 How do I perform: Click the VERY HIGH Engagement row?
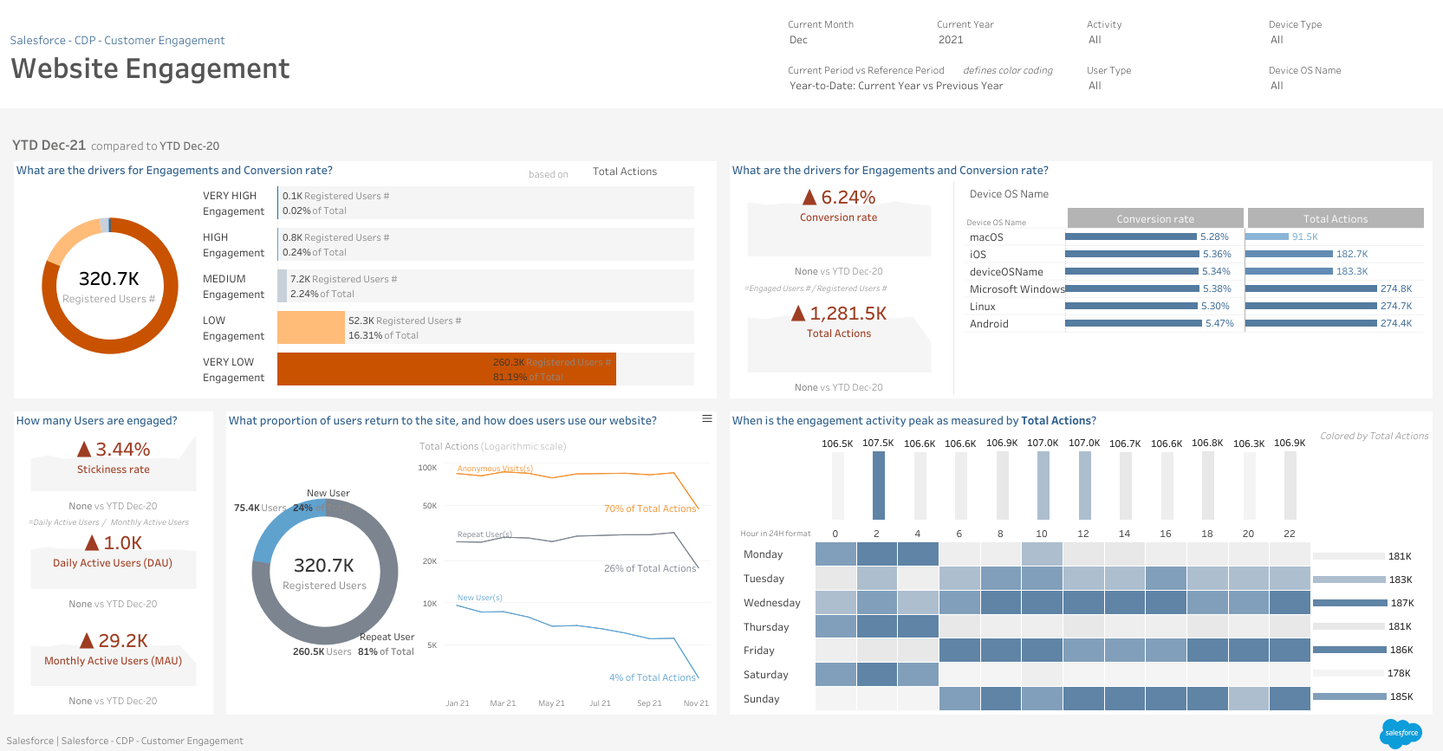coord(448,203)
